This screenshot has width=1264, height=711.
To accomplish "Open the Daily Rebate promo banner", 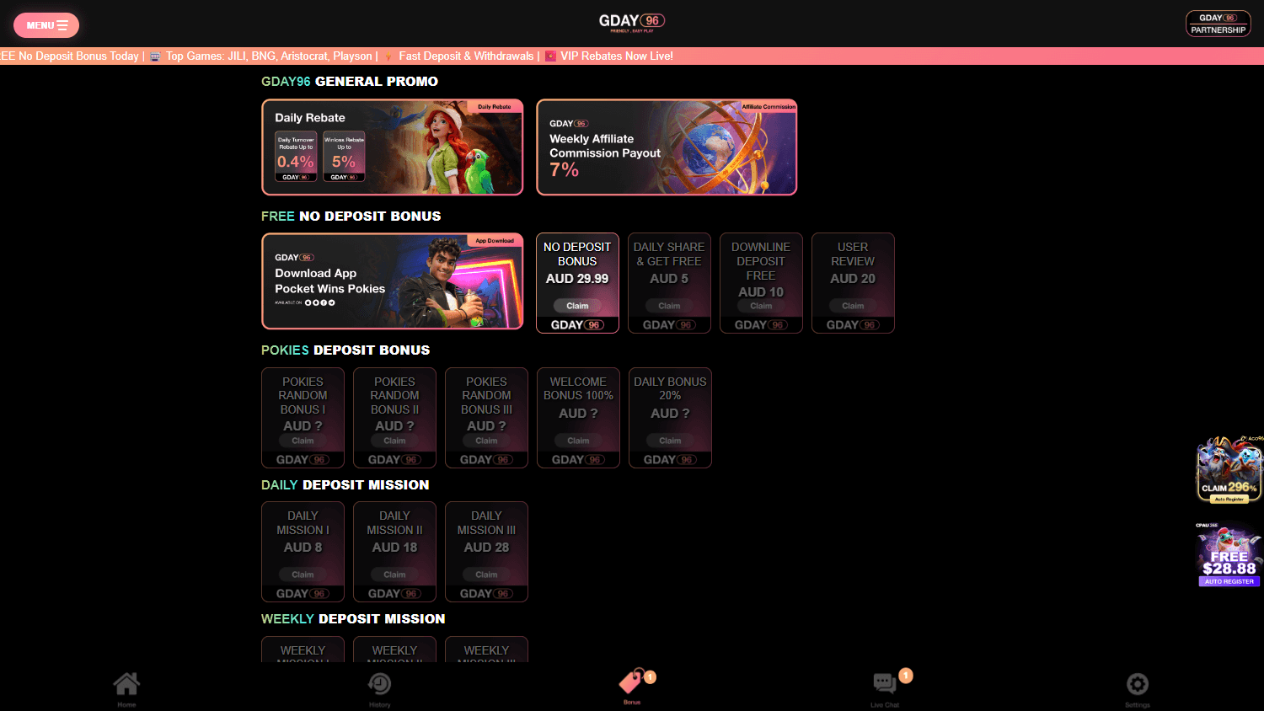I will click(x=392, y=147).
